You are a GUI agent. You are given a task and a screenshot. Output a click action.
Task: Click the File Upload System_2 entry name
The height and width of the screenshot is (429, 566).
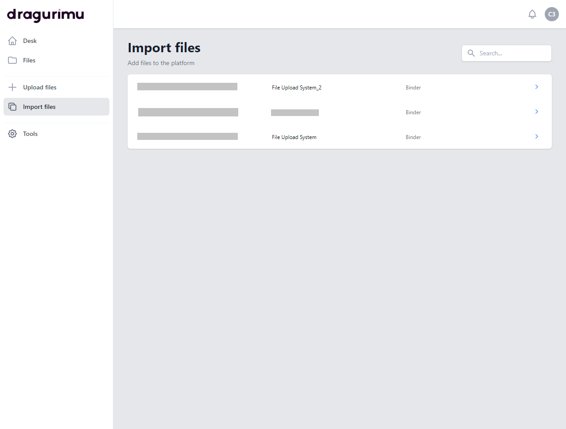point(296,88)
